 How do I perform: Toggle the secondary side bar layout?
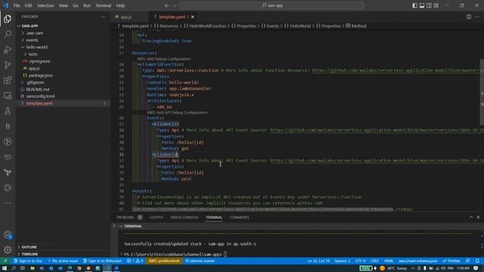429,5
